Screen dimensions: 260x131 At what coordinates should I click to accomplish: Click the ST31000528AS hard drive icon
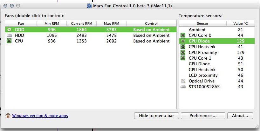pos(183,87)
